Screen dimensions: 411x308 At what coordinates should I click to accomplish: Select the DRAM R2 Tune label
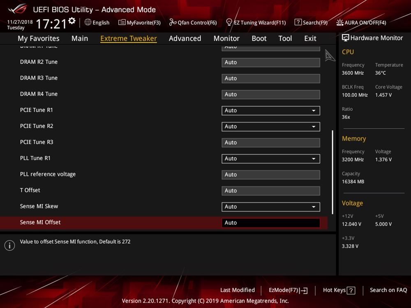[39, 62]
